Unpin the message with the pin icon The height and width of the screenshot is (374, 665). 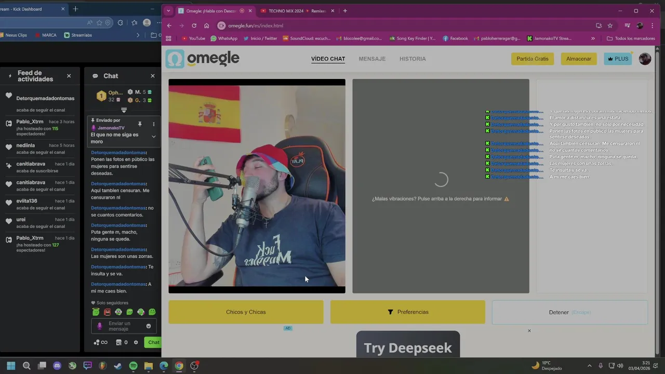point(140,124)
